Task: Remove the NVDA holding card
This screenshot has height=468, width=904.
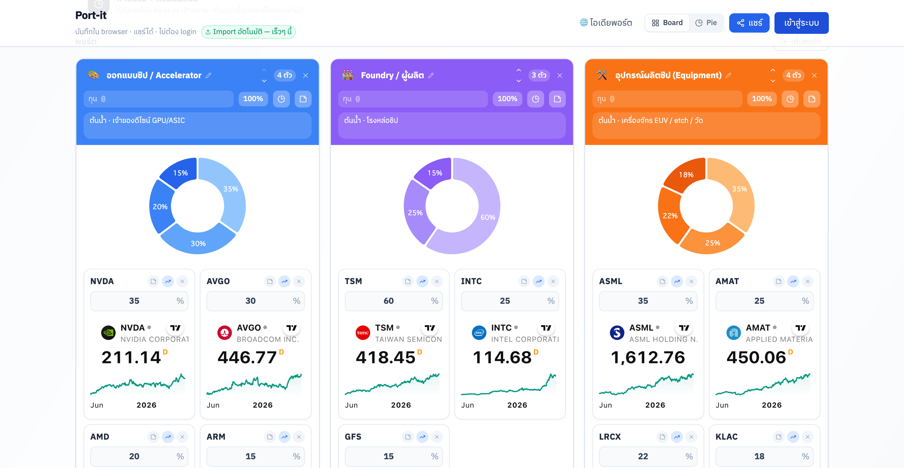Action: 182,281
